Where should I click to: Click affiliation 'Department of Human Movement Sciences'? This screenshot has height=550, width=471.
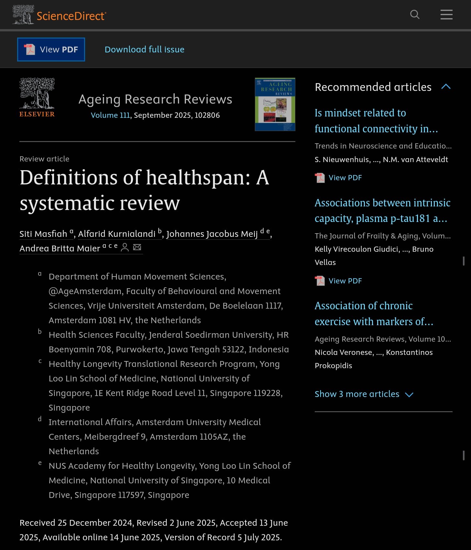(x=166, y=298)
